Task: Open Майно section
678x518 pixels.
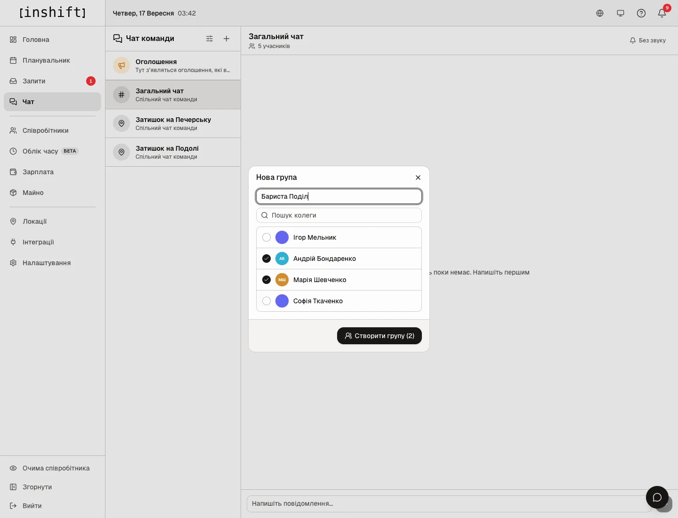Action: pos(52,193)
